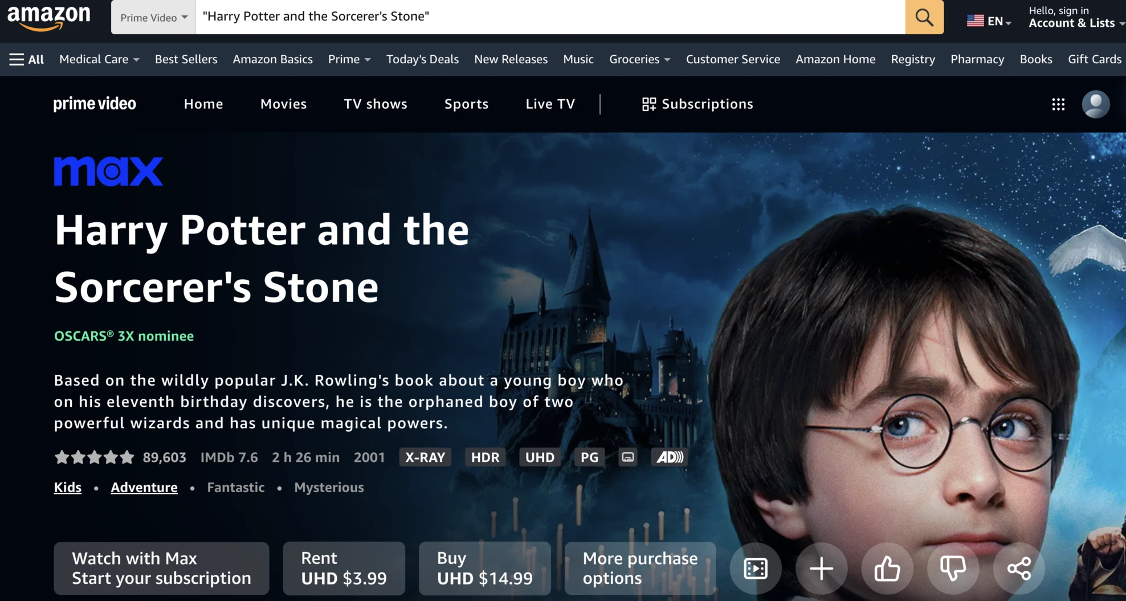
Task: Open the Prime Video logo home
Action: (x=95, y=104)
